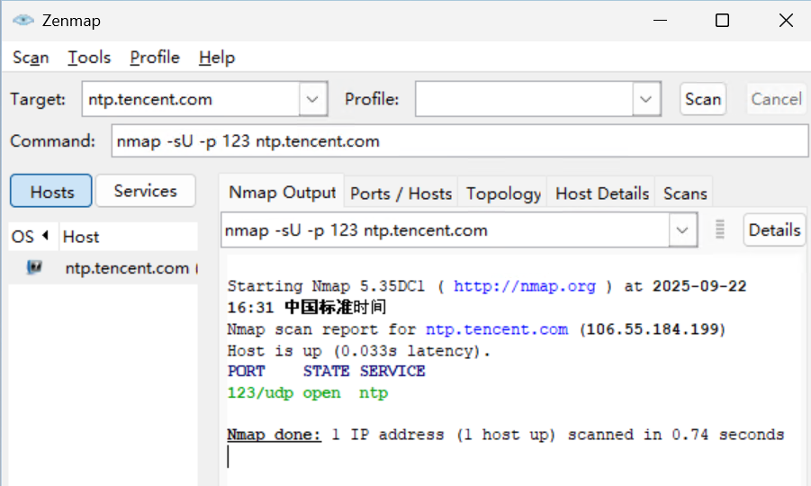Click the '123/udp open ntp' output line

point(308,393)
